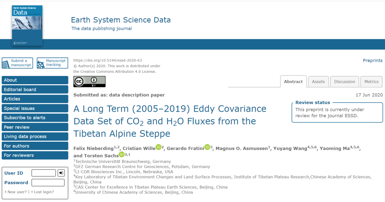Image resolution: width=385 pixels, height=202 pixels.
Task: Switch to the Discussion tab
Action: (x=344, y=82)
